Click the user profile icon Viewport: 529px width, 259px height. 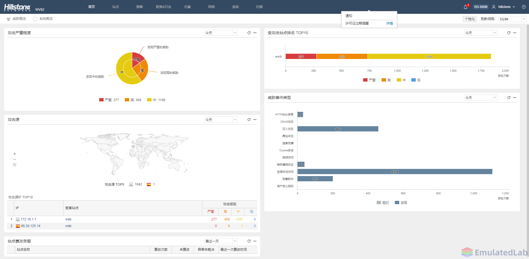point(494,7)
